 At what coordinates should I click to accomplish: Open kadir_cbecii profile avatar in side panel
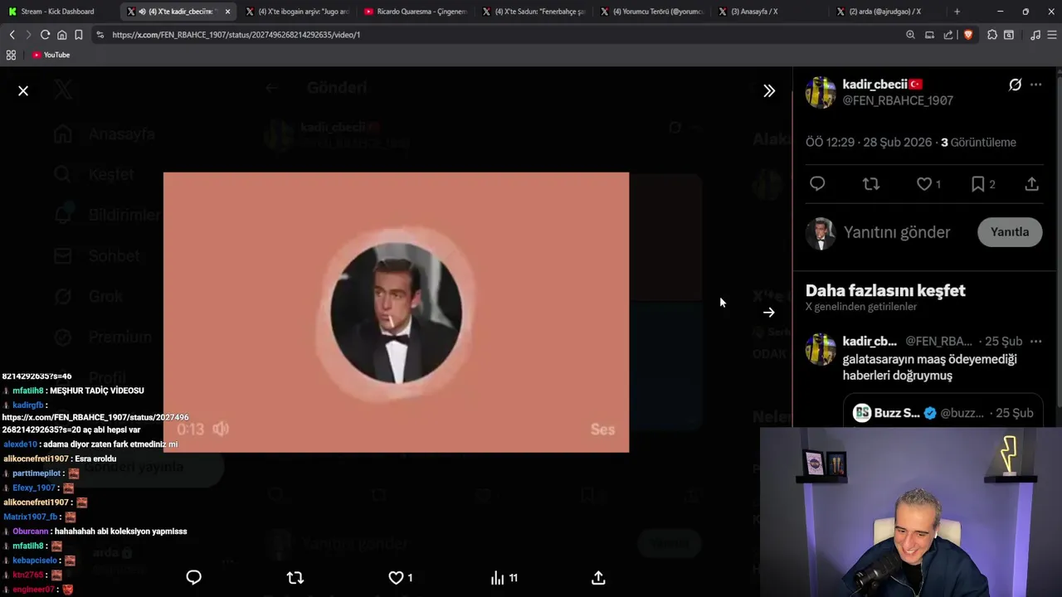coord(821,92)
